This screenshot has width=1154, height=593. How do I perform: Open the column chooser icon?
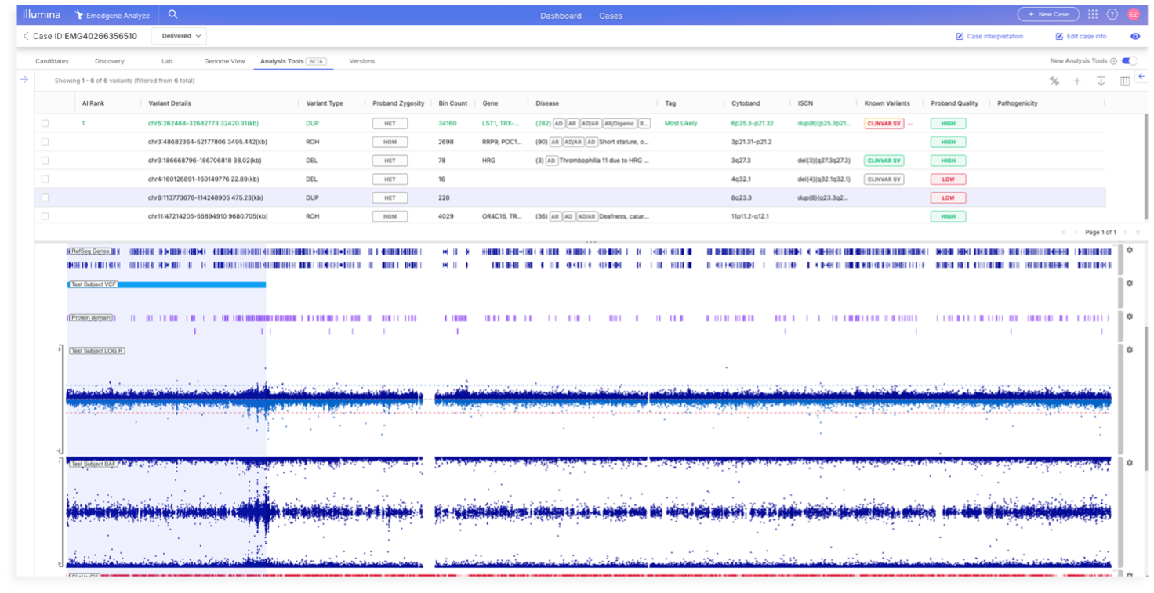(1125, 81)
